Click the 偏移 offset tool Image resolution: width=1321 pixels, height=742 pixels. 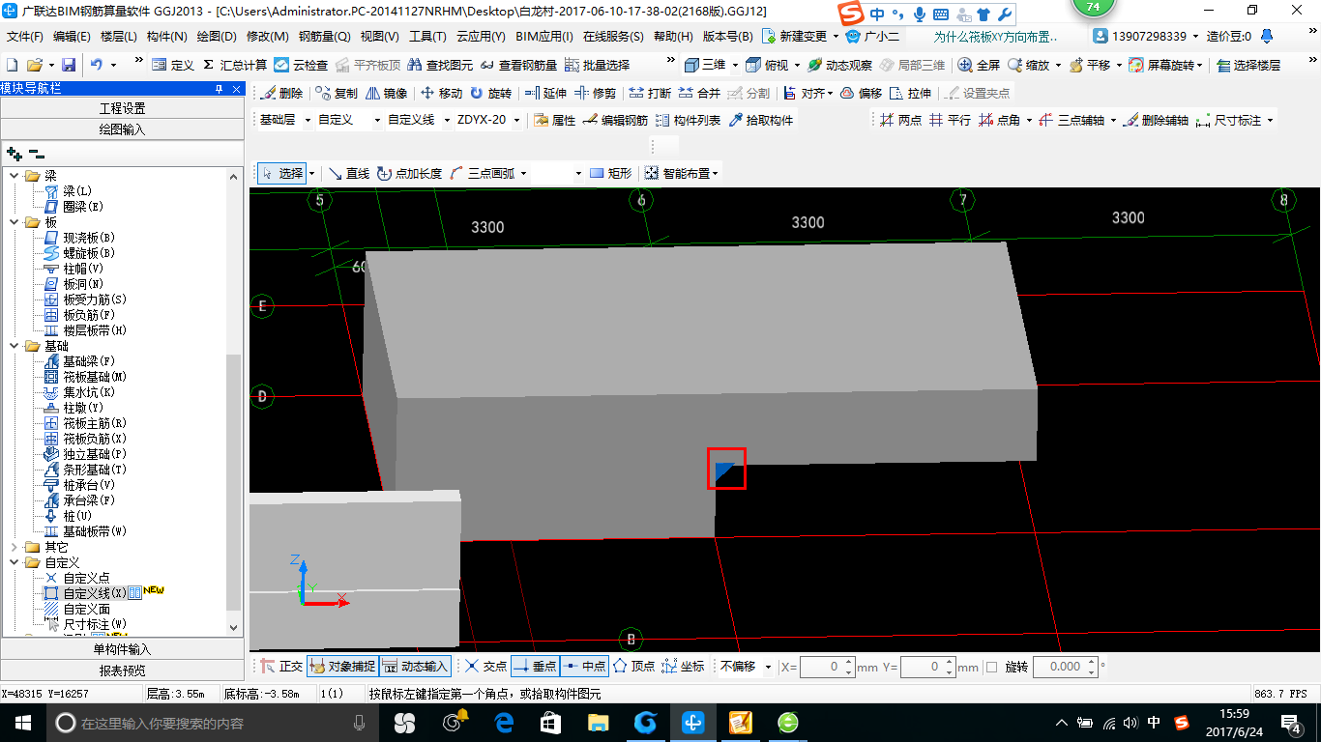(x=861, y=94)
